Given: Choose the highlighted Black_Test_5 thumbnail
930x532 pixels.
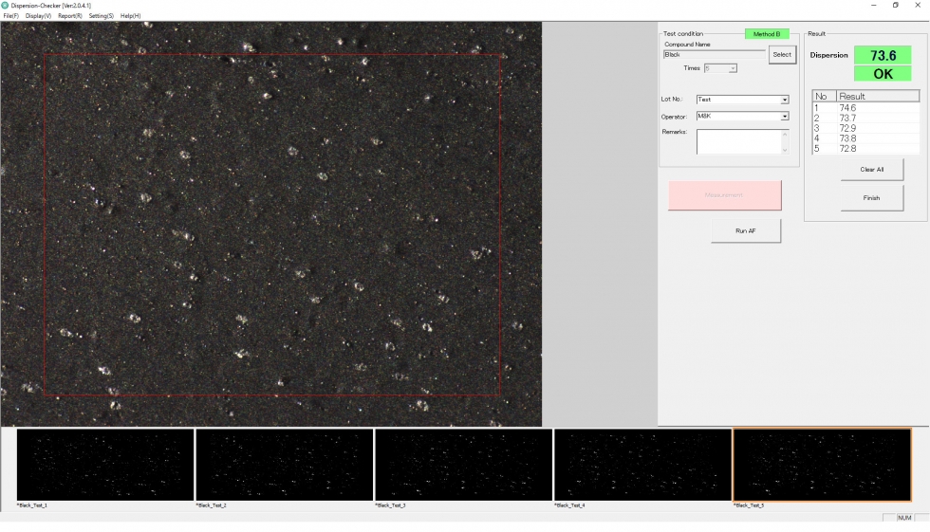Looking at the screenshot, I should [x=822, y=465].
